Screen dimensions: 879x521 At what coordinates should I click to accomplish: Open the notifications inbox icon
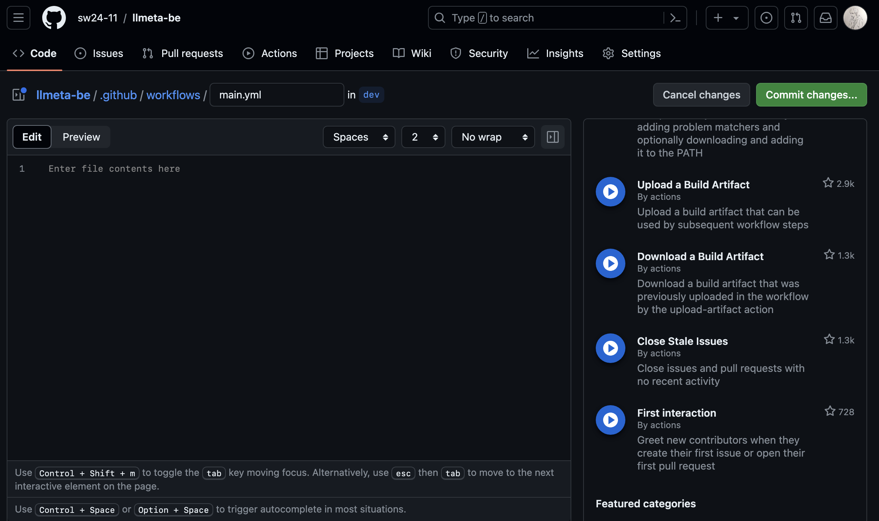(825, 18)
